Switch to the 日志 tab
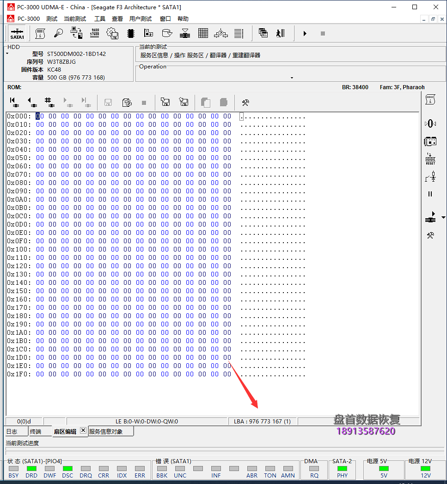This screenshot has height=484, width=447. pyautogui.click(x=16, y=431)
